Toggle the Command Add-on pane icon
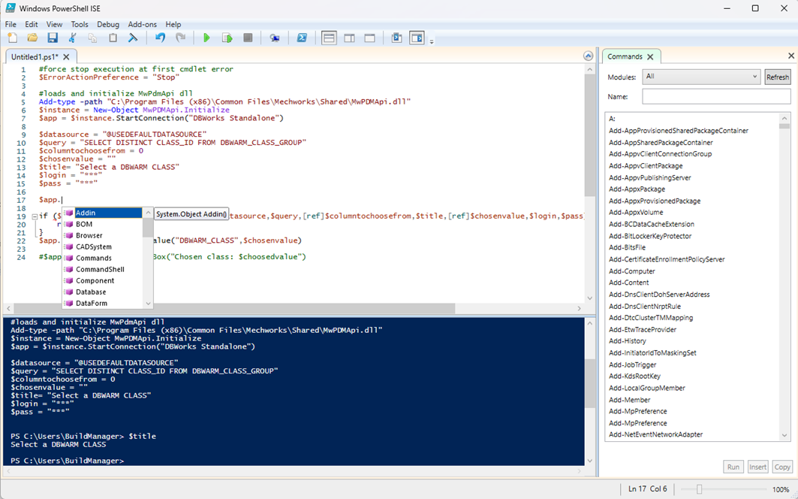 click(417, 38)
